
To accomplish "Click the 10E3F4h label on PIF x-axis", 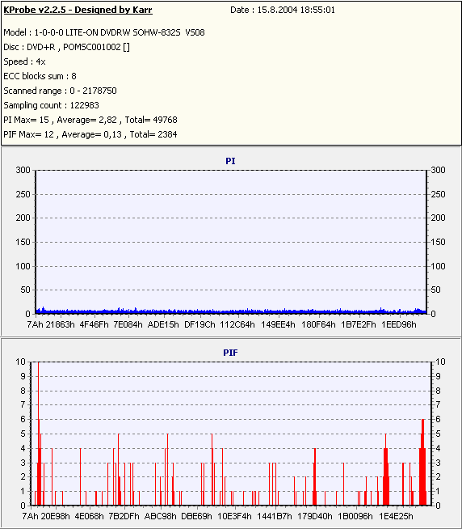I will coord(234,516).
